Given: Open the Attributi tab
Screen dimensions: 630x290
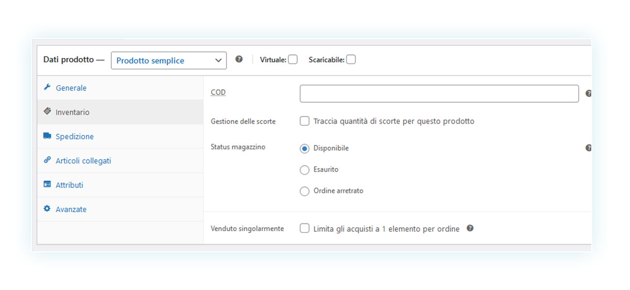Looking at the screenshot, I should click(120, 185).
